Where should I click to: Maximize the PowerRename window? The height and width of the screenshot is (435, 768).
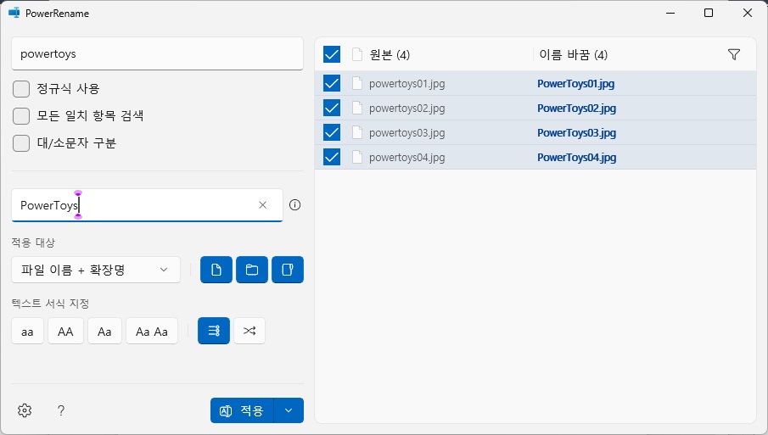709,13
